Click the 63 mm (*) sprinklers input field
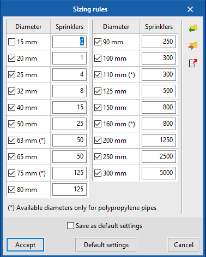Viewport: 206px width, 257px height. tap(69, 140)
